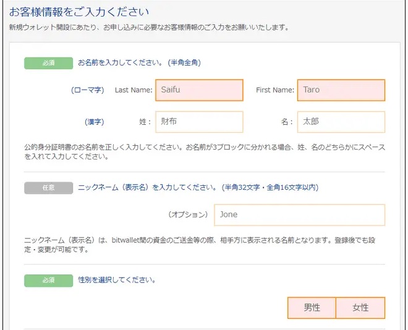Screen dimensions: 408x330
Task: Click the First Name romaji input field
Action: point(341,90)
